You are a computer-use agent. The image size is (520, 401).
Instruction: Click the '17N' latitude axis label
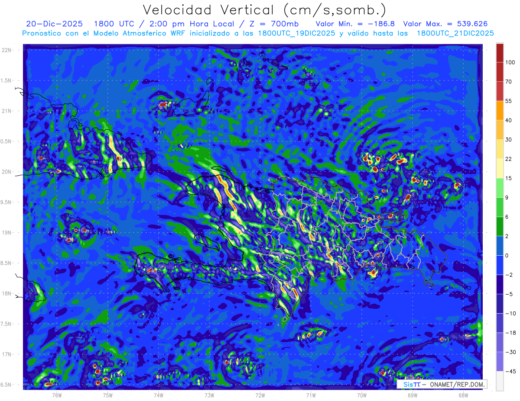coord(6,354)
